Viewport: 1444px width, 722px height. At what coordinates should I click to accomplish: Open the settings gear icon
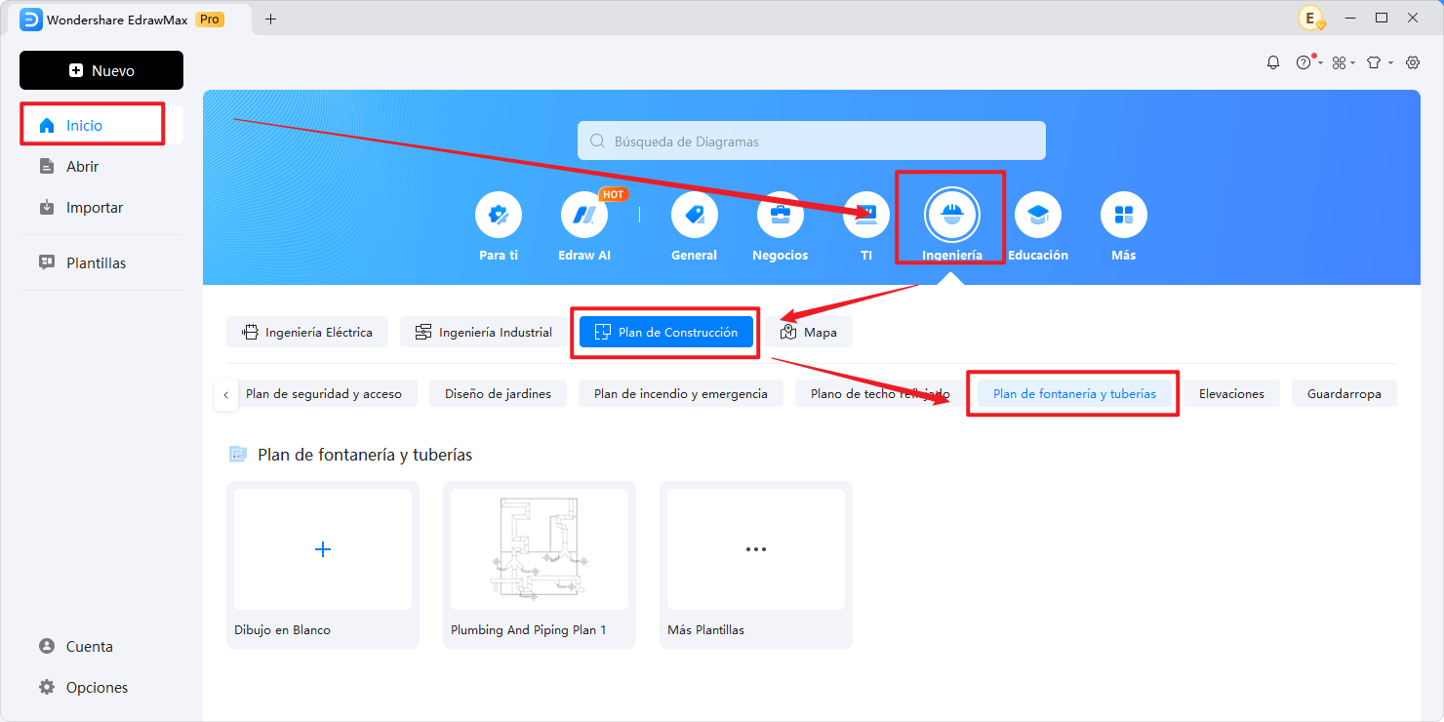[1413, 62]
